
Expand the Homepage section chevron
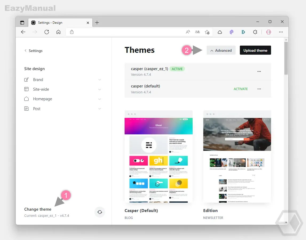click(100, 99)
